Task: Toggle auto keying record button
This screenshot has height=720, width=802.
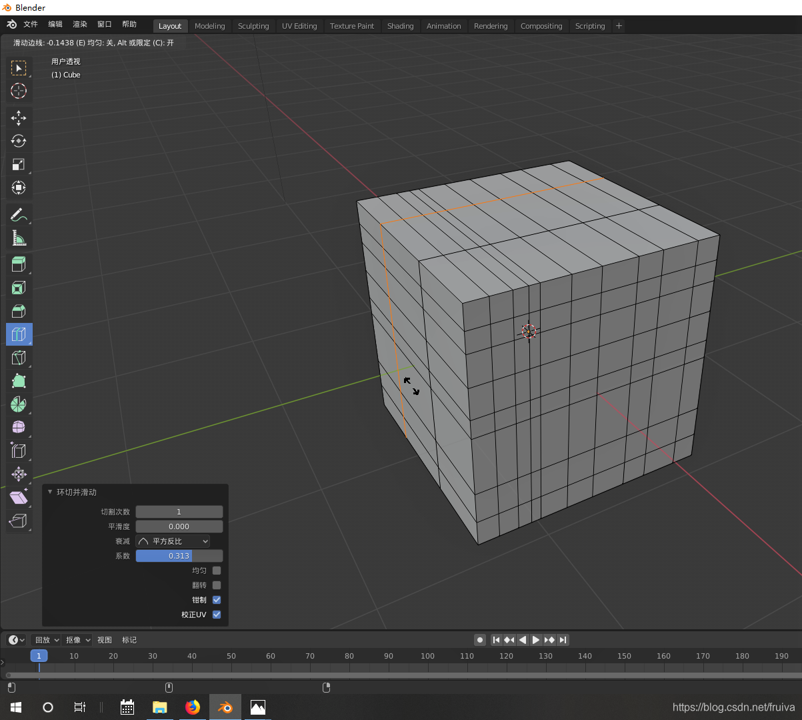Action: 480,640
